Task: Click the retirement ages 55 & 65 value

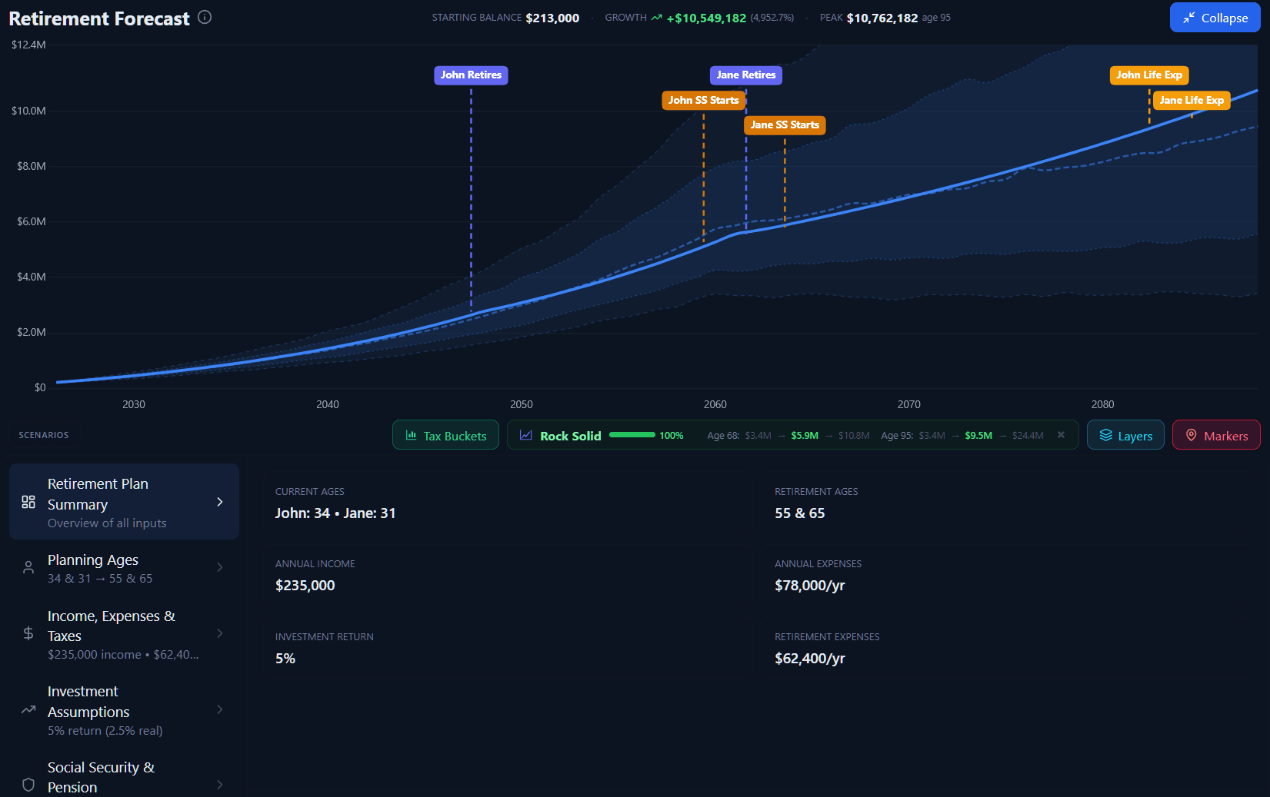Action: click(x=800, y=513)
